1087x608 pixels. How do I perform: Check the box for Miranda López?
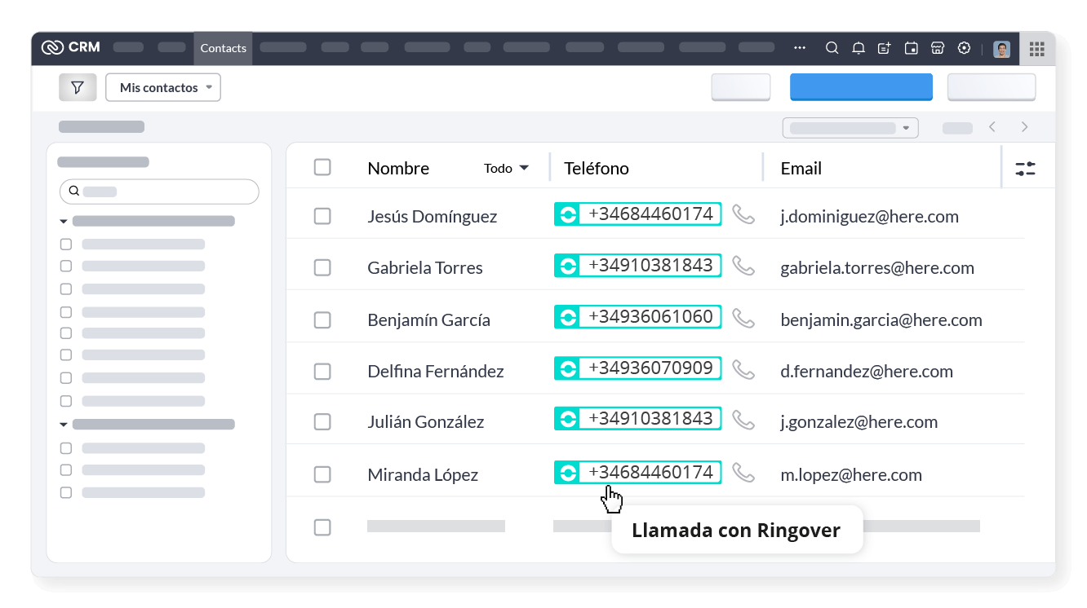(322, 474)
